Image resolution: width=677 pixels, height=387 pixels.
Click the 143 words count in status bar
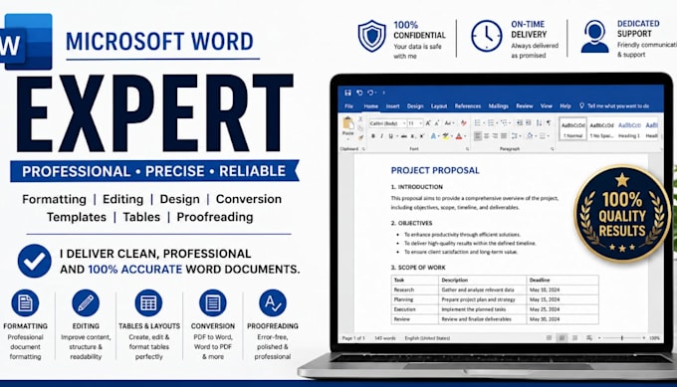point(384,338)
